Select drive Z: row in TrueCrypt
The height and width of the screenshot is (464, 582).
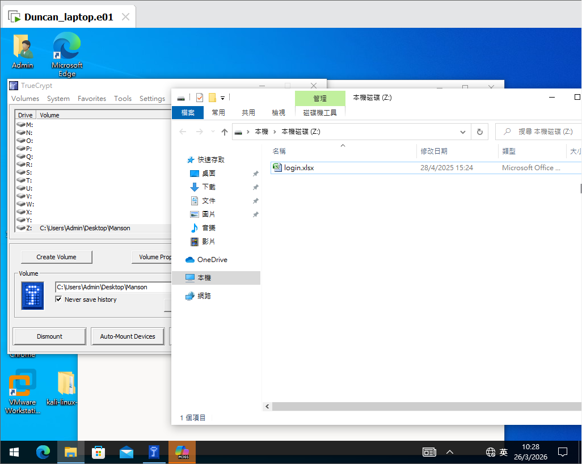coord(93,228)
